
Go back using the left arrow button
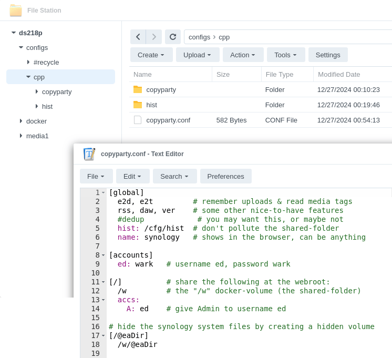[x=138, y=37]
